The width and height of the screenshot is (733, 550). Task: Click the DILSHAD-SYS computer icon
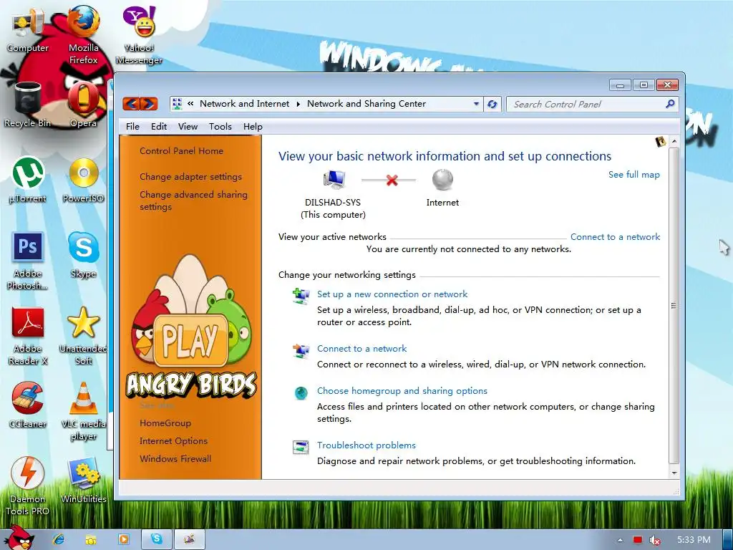[x=334, y=180]
